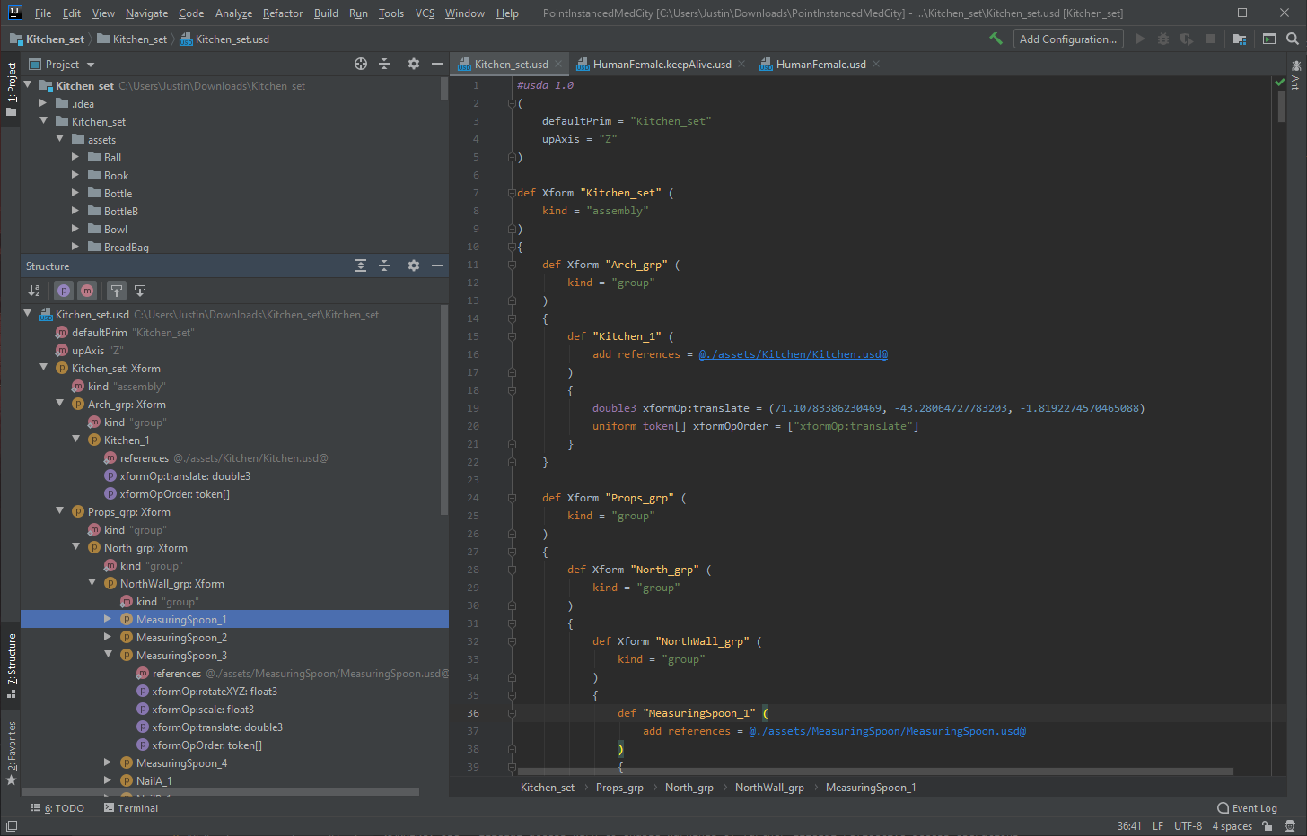Click the locate/scroll-from-source target icon

click(x=361, y=64)
